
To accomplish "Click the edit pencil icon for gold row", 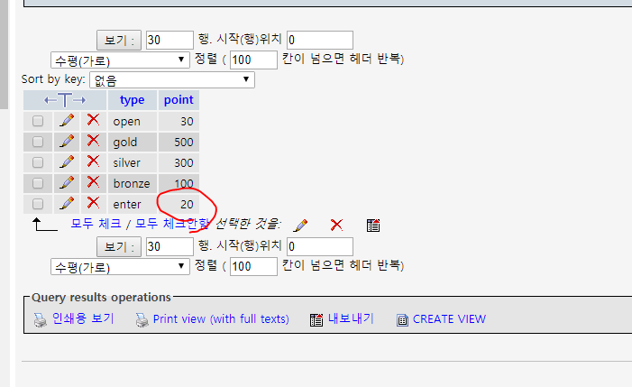I will click(x=67, y=142).
